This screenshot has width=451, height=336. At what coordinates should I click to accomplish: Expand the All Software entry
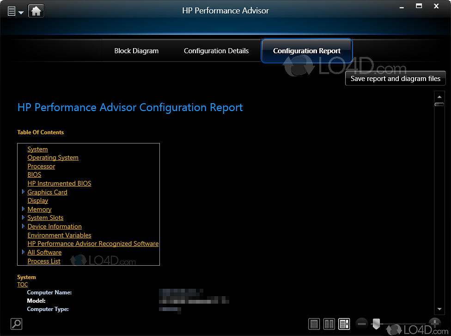click(x=23, y=252)
